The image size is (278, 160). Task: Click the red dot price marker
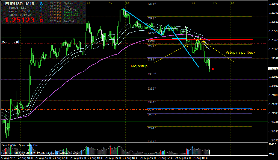click(x=213, y=69)
